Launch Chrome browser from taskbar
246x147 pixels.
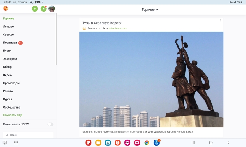coord(147,143)
